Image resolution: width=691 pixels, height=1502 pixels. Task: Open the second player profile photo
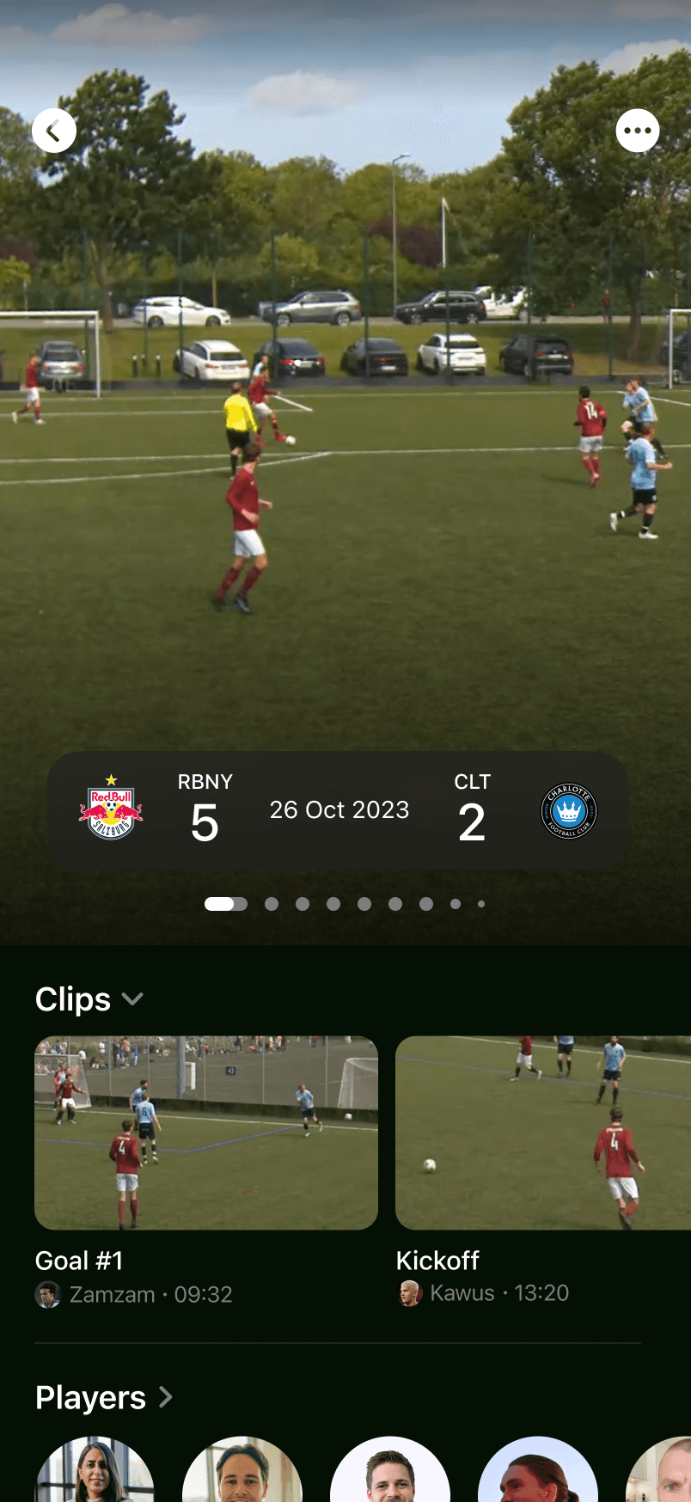(x=242, y=1470)
